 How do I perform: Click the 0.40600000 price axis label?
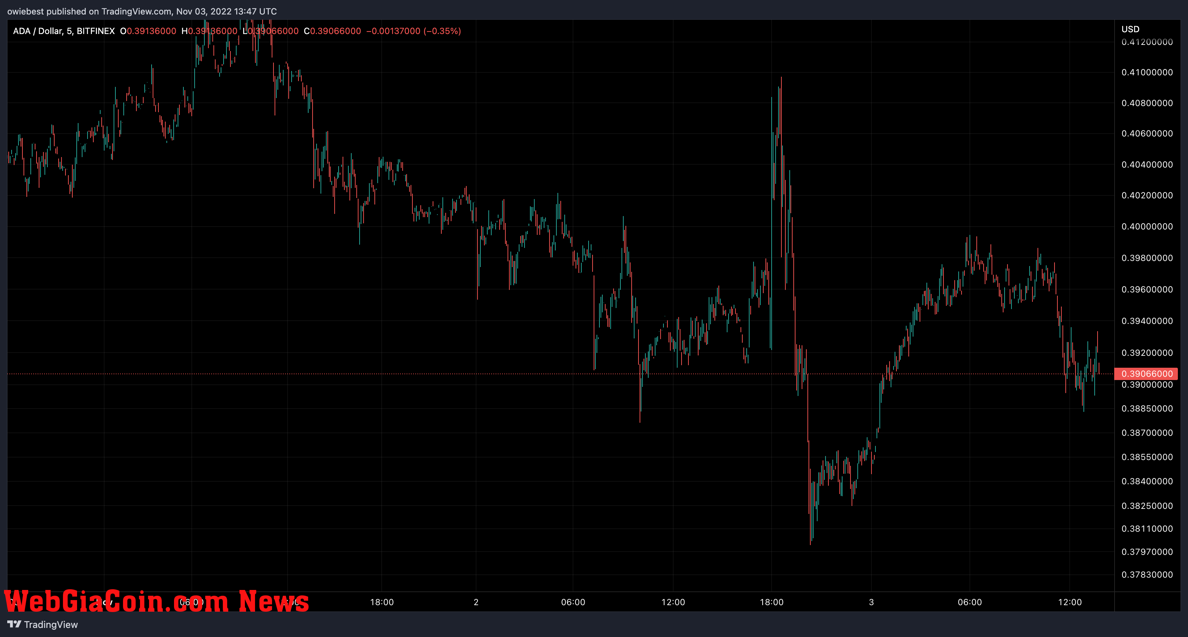[x=1147, y=133]
